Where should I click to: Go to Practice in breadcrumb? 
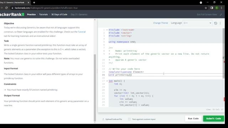pyautogui.click(x=31, y=15)
